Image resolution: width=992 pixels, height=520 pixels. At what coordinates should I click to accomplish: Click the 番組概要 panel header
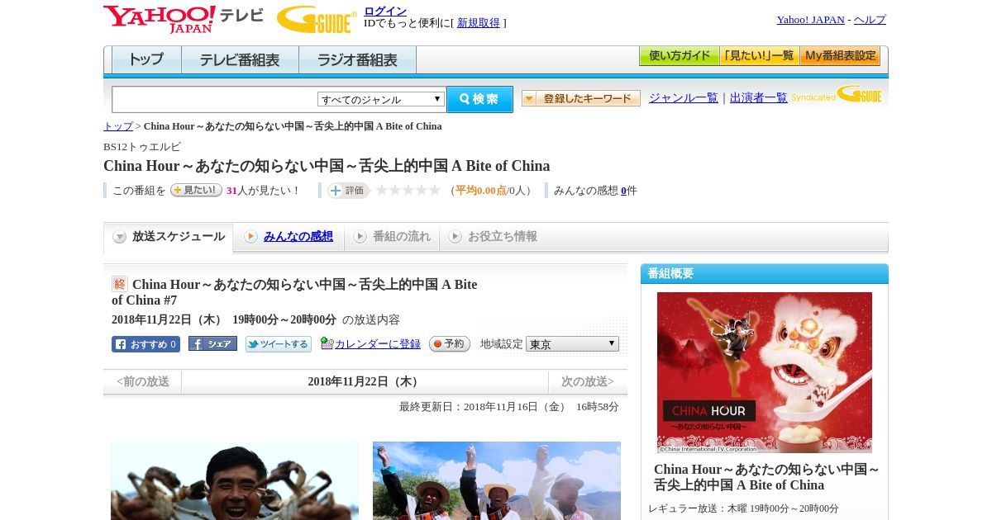click(765, 273)
